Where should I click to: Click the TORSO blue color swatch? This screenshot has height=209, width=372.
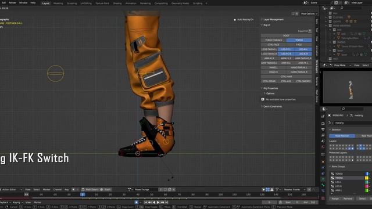point(367,174)
